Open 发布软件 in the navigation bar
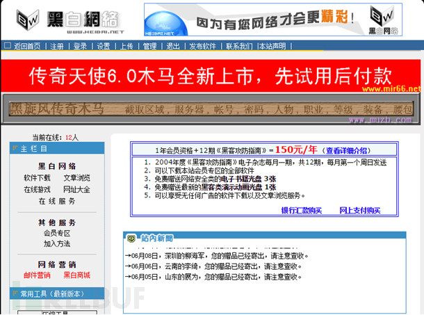Screen dimensions: 424x315 [203, 47]
